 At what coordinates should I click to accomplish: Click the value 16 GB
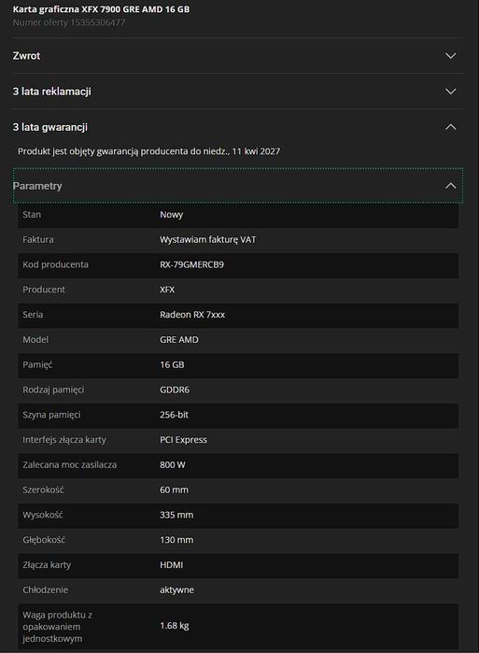click(172, 364)
